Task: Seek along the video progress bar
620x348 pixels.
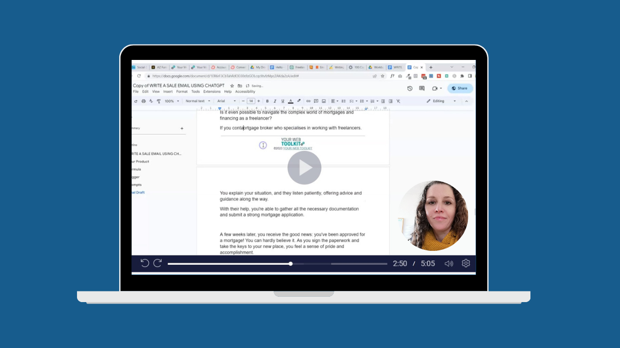Action: [278, 264]
